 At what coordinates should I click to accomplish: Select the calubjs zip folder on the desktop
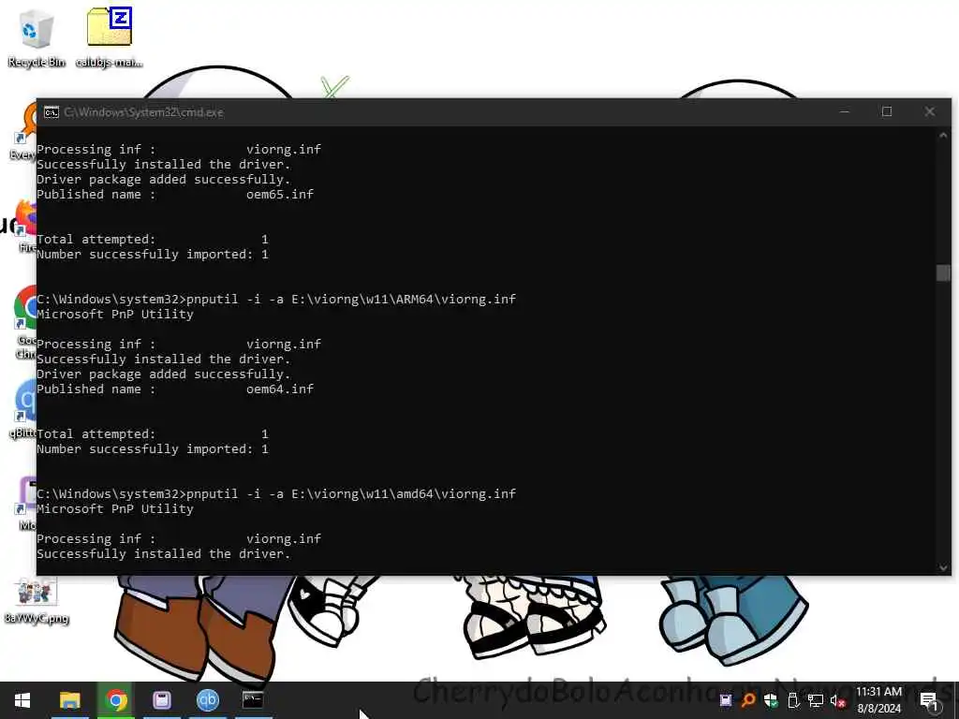[x=110, y=37]
